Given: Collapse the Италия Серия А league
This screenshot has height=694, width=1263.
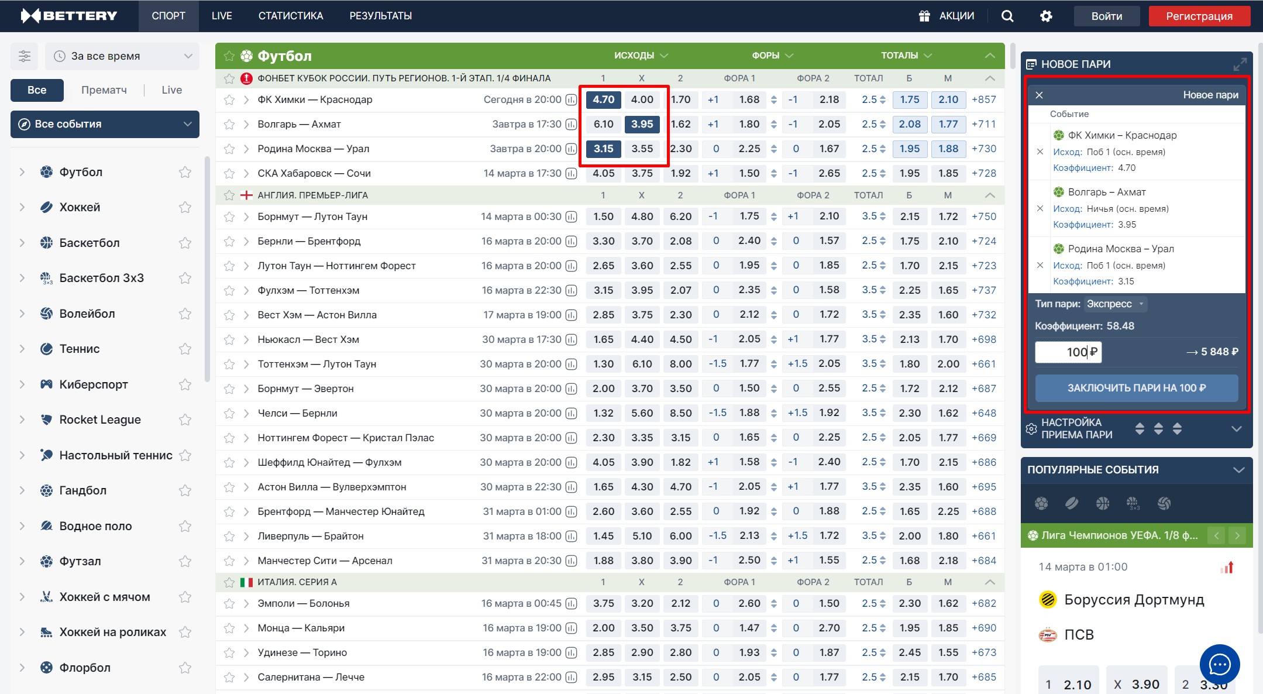Looking at the screenshot, I should click(x=990, y=582).
